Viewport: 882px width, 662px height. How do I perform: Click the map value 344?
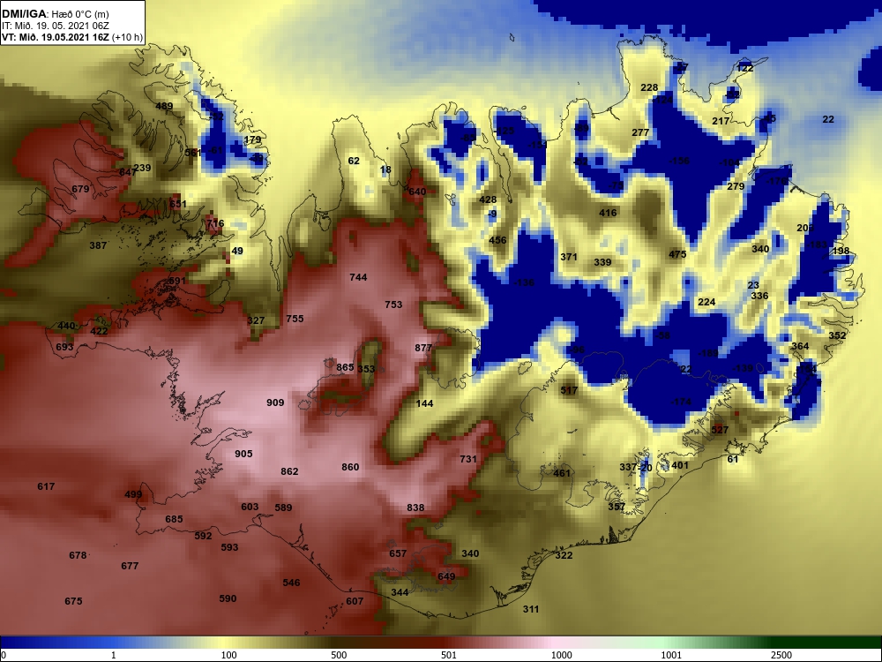tap(400, 592)
